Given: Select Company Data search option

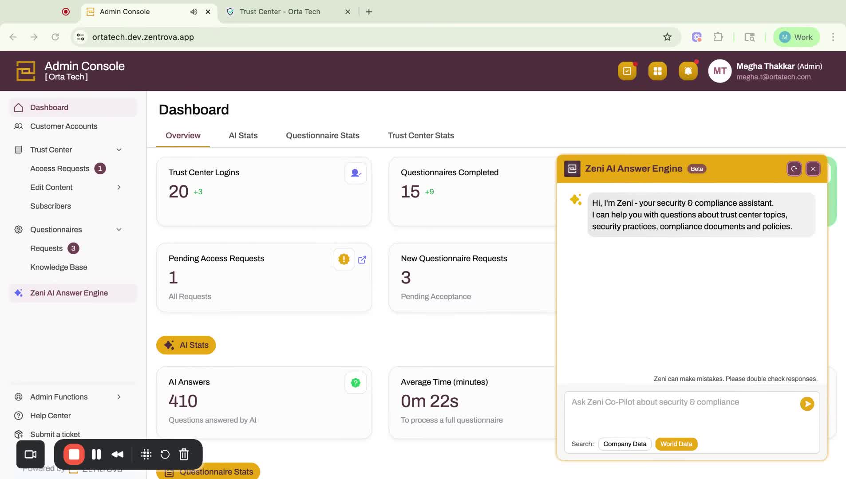Looking at the screenshot, I should pos(625,444).
